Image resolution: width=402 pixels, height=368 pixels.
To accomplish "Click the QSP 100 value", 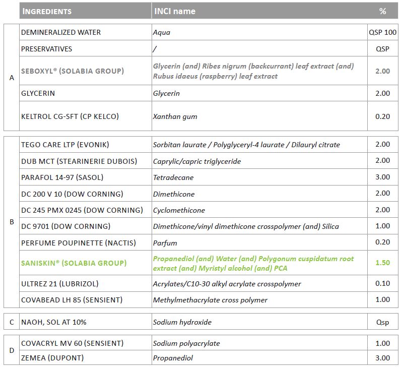I will [x=382, y=32].
